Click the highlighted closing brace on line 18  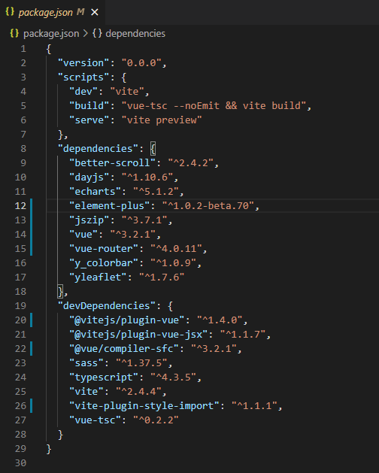click(x=60, y=292)
